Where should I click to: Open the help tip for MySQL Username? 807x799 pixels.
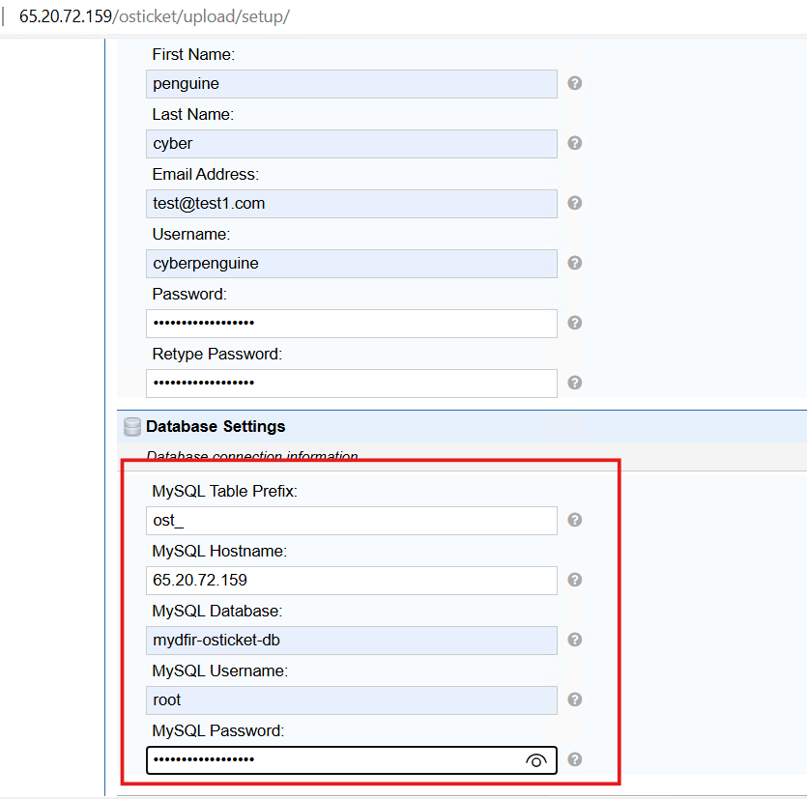(574, 699)
